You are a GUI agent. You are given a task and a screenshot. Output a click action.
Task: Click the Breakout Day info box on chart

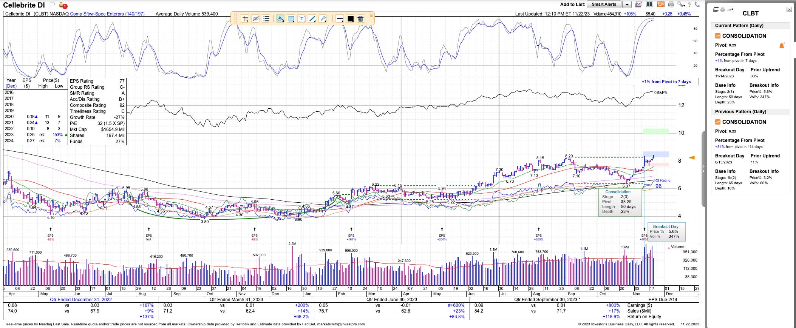[666, 232]
